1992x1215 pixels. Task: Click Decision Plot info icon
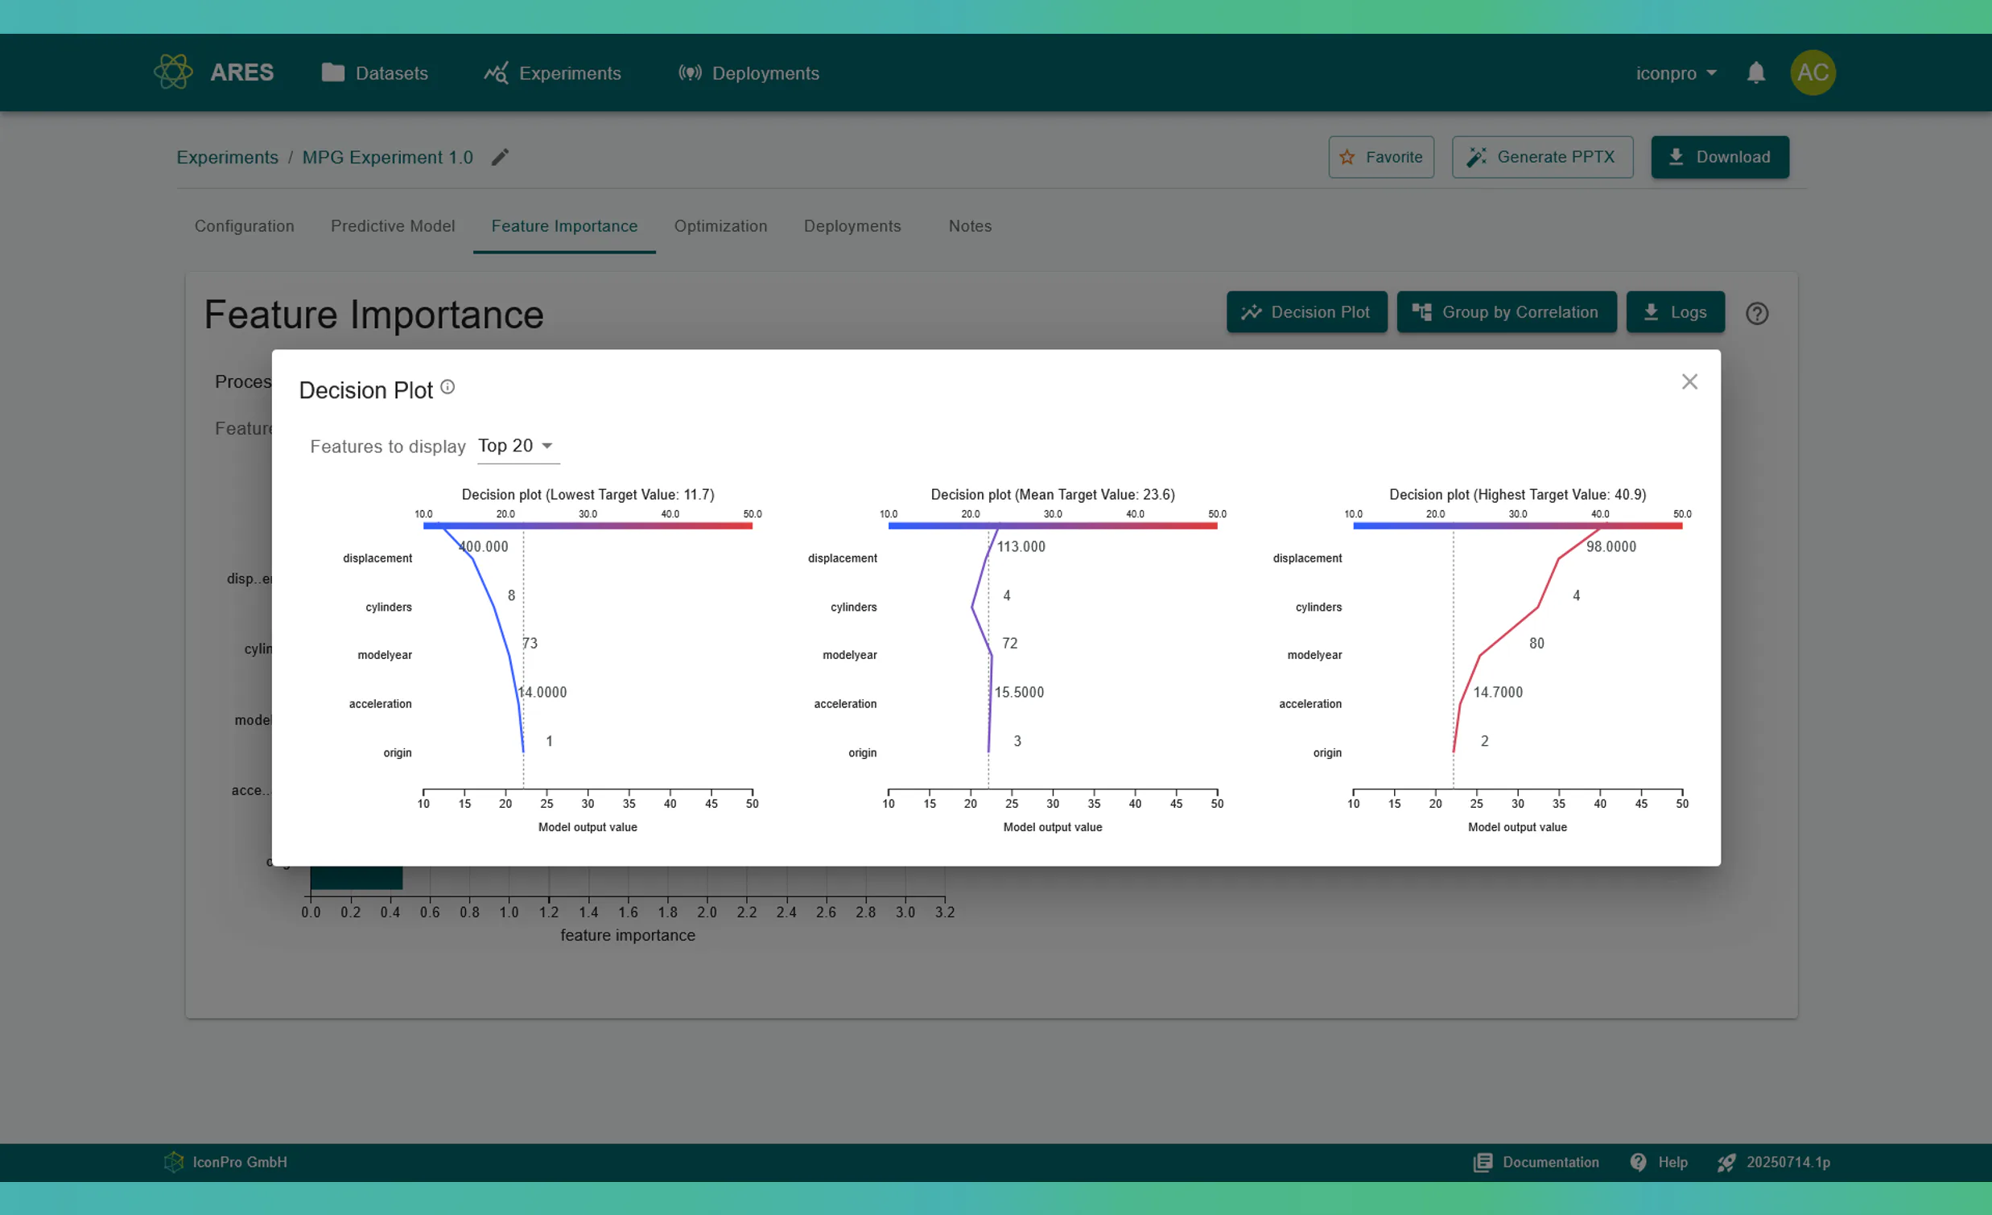click(x=447, y=386)
